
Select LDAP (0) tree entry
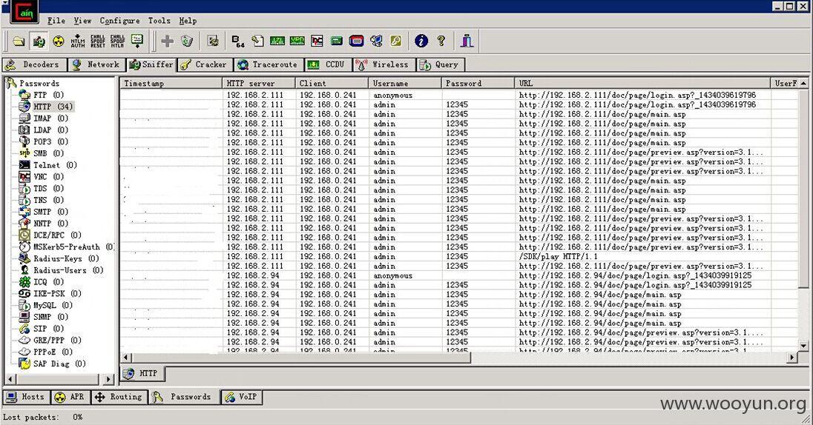[50, 130]
